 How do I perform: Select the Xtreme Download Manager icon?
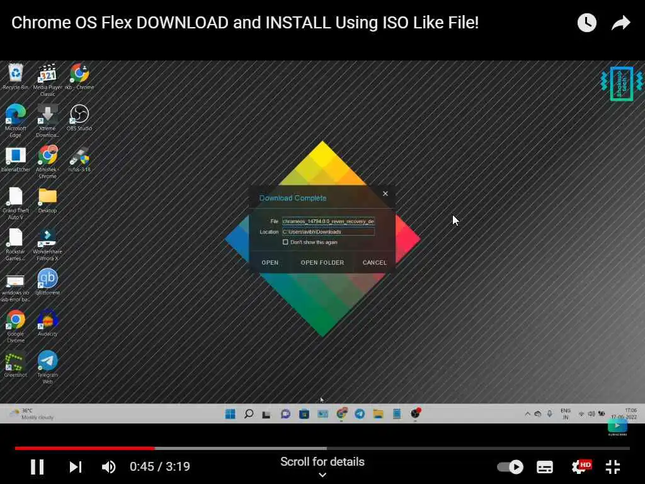point(47,121)
